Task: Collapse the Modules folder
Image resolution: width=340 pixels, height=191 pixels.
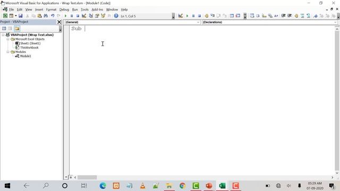Action: (8, 52)
